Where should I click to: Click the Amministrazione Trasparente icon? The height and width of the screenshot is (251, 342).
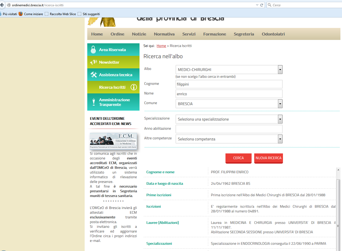[94, 102]
